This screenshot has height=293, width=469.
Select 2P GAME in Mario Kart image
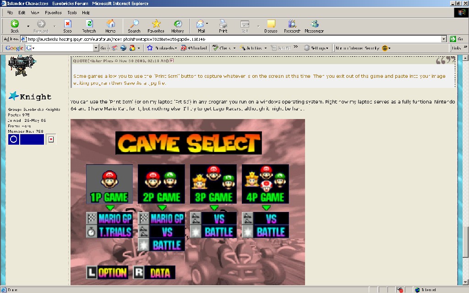click(161, 184)
